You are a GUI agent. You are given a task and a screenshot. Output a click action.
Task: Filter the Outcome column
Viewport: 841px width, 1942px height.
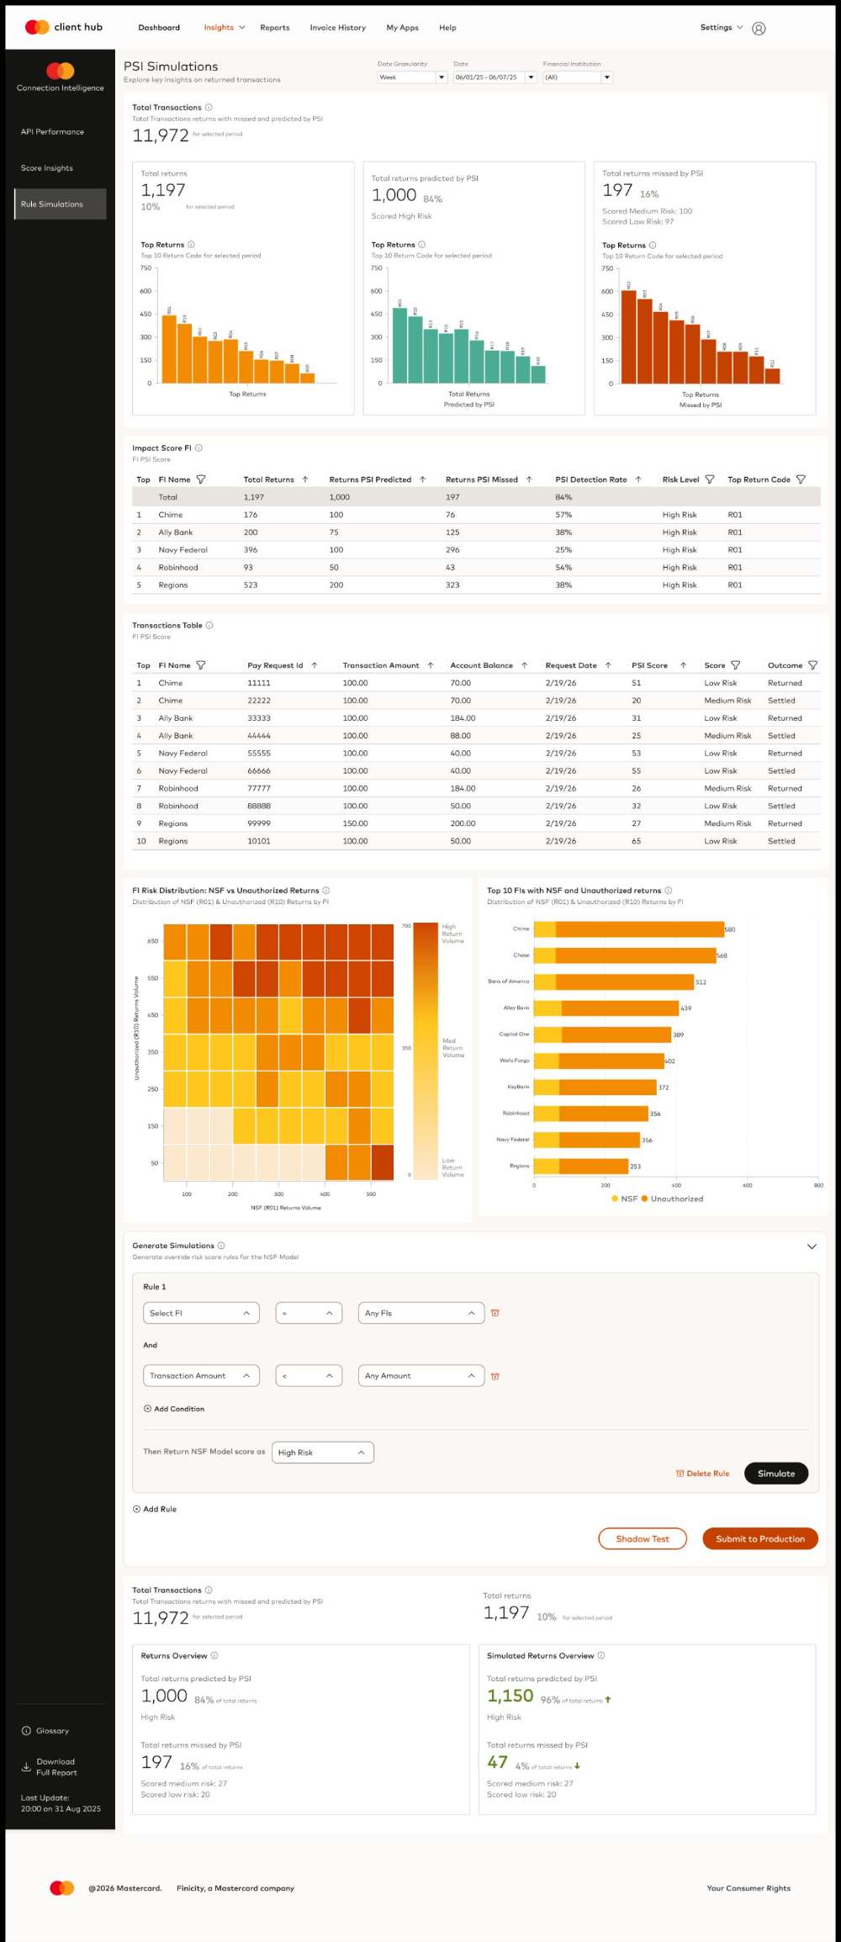[x=812, y=665]
